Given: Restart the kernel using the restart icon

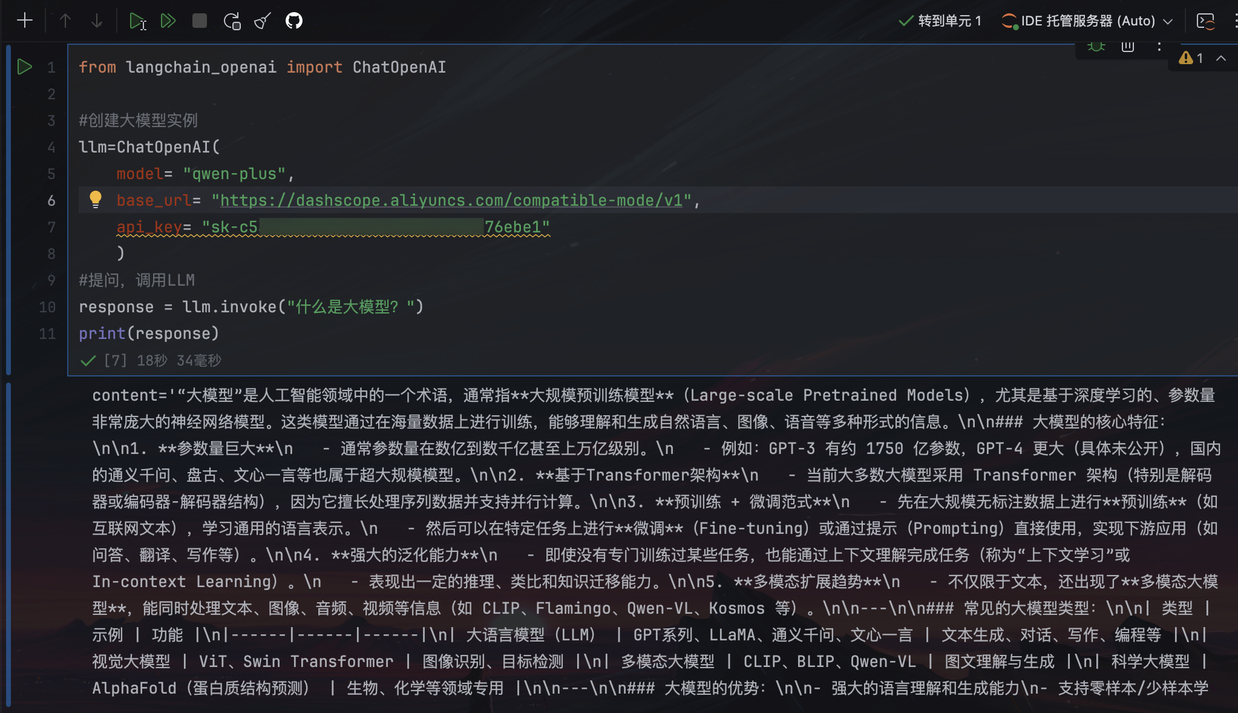Looking at the screenshot, I should point(232,20).
